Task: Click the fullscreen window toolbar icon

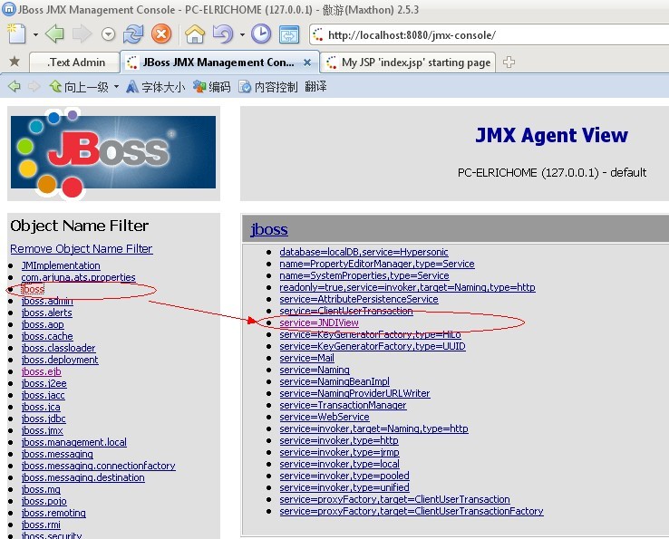Action: [289, 34]
